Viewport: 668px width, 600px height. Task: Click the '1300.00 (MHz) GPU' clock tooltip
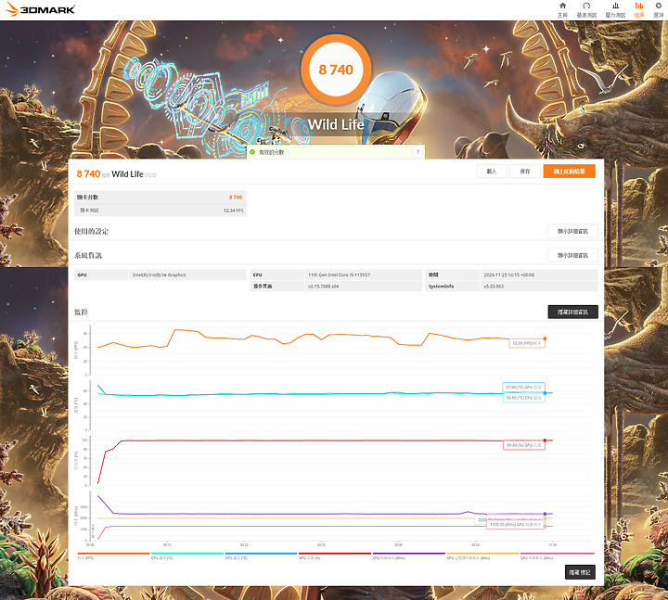coord(516,525)
